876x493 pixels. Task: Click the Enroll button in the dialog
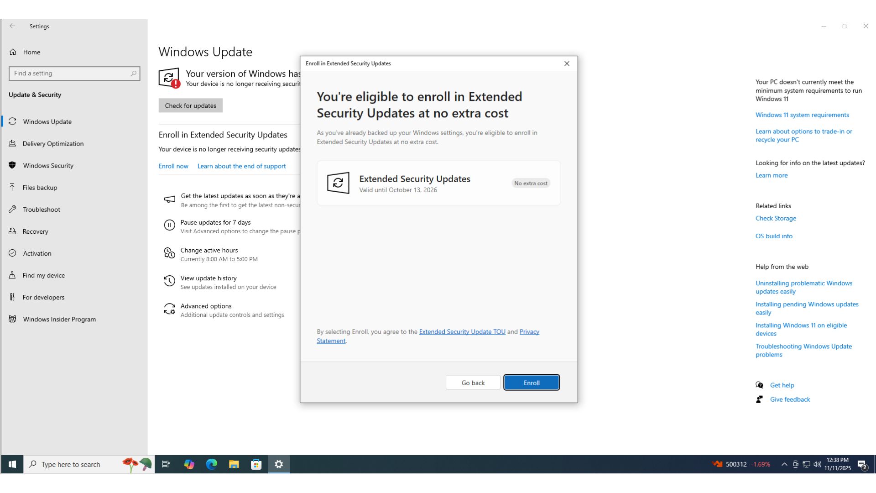click(x=531, y=383)
